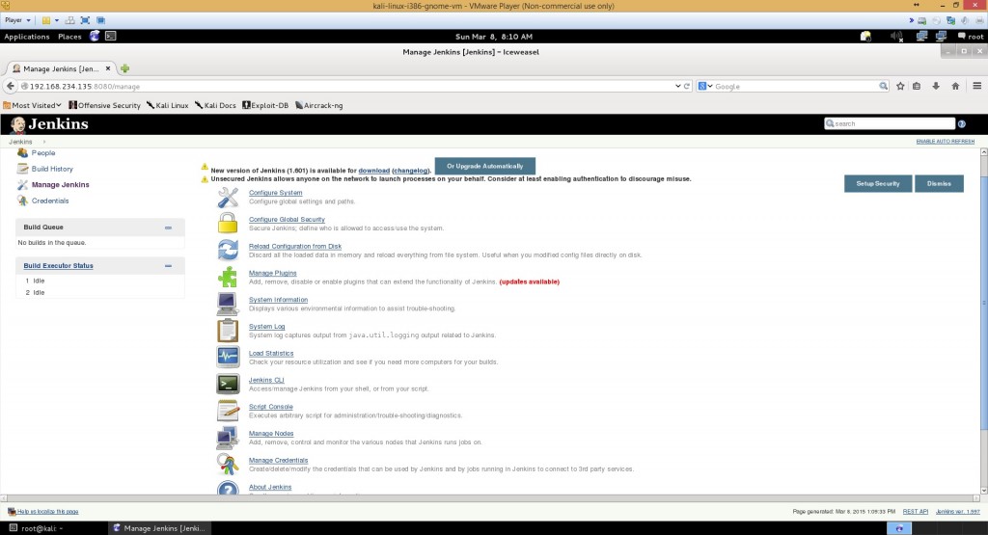
Task: Open Manage Jenkins in the sidebar
Action: [60, 185]
